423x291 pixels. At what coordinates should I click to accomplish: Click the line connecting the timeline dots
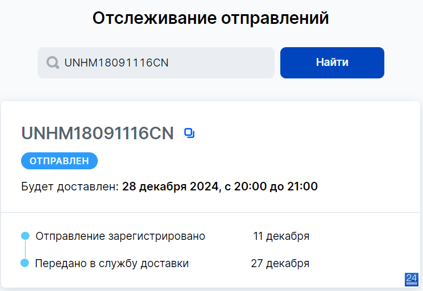pyautogui.click(x=25, y=250)
